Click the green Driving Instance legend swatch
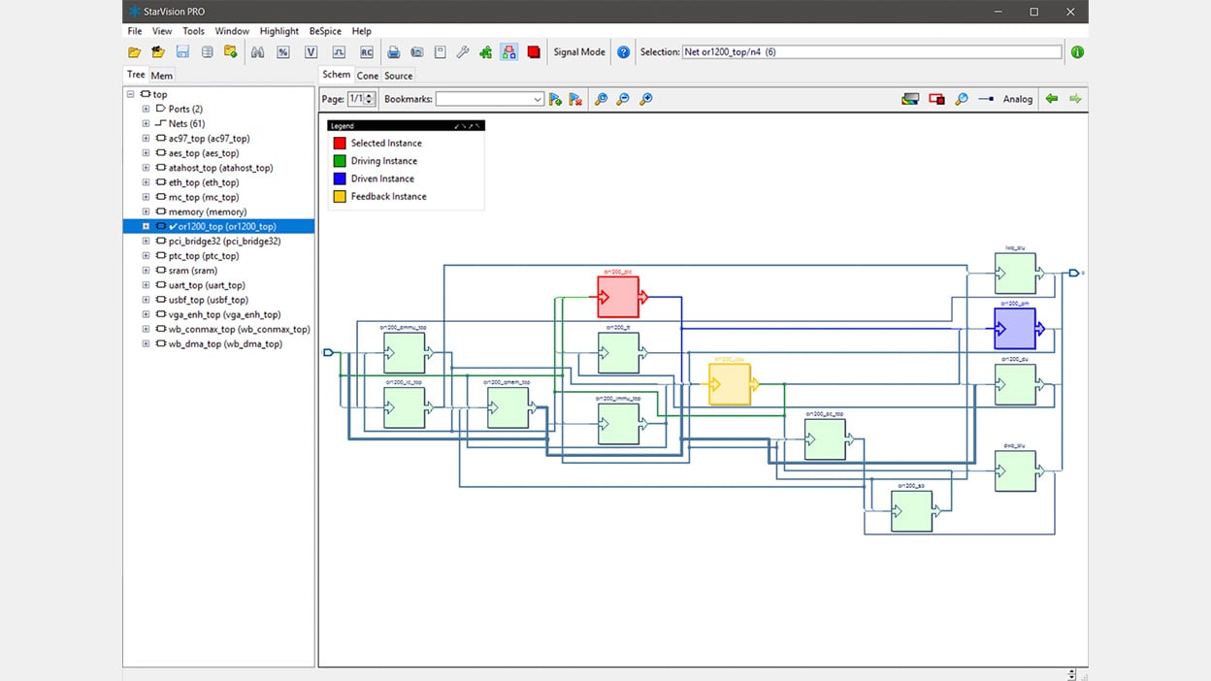This screenshot has width=1211, height=681. coord(340,161)
